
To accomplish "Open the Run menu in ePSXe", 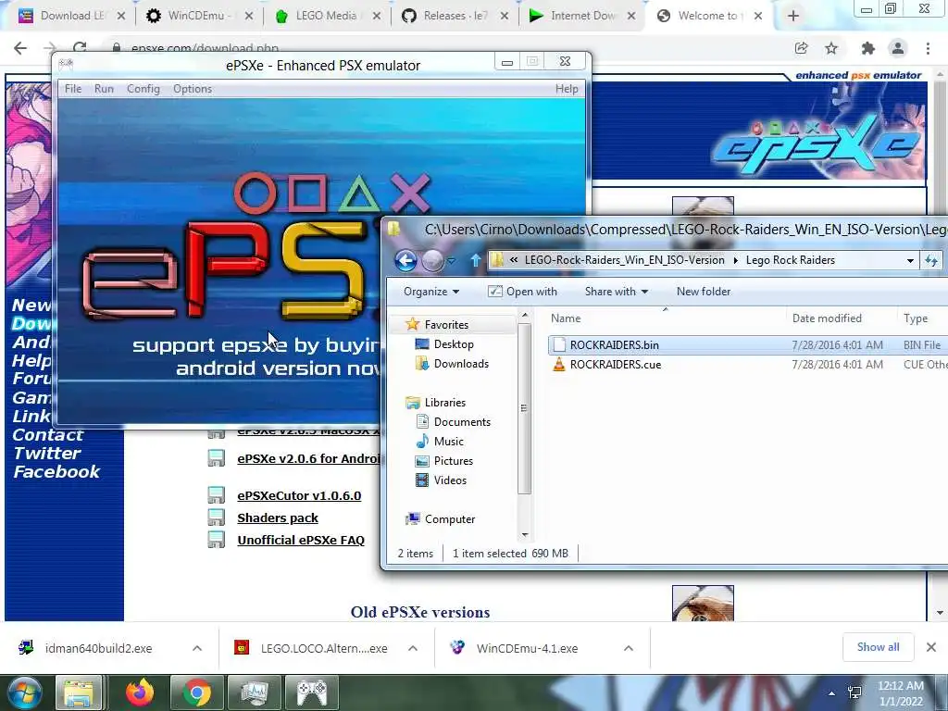I will click(104, 89).
